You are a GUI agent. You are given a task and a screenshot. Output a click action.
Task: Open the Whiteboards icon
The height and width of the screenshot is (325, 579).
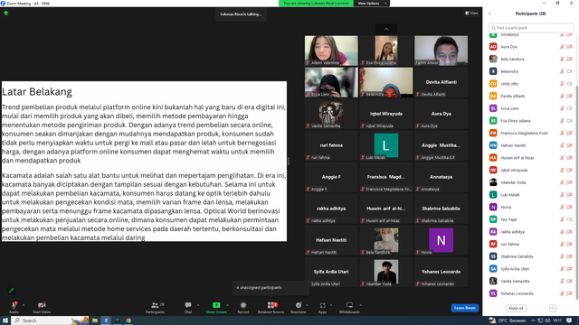349,305
